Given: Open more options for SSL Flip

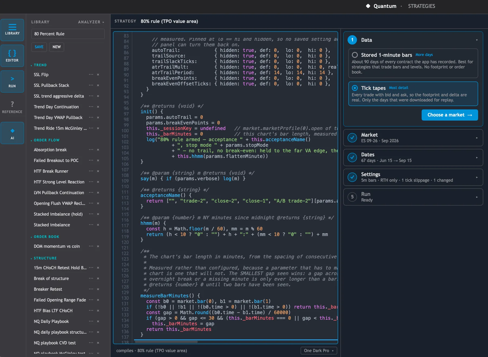Looking at the screenshot, I should [x=91, y=74].
